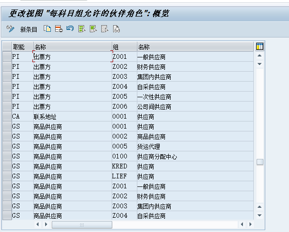Click the 新条目 (New Entries) button
This screenshot has height=232, width=289.
pos(29,29)
